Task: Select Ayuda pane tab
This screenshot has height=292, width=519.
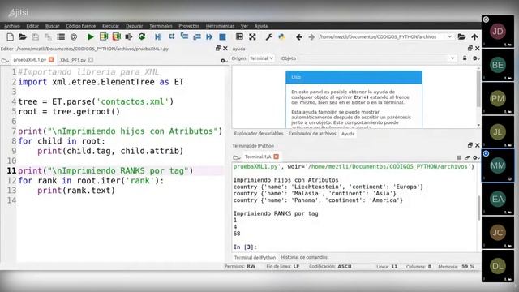Action: click(x=348, y=134)
